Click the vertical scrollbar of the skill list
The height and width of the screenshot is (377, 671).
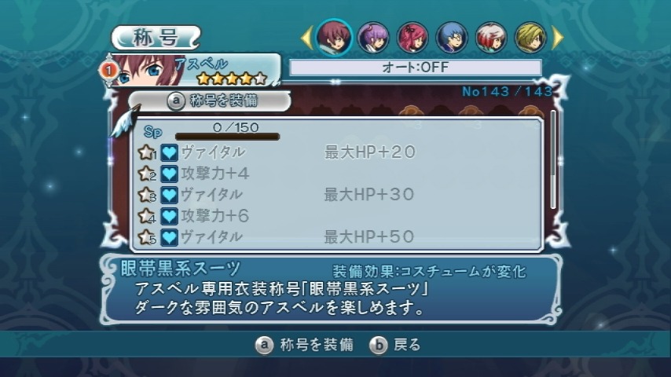coord(553,159)
